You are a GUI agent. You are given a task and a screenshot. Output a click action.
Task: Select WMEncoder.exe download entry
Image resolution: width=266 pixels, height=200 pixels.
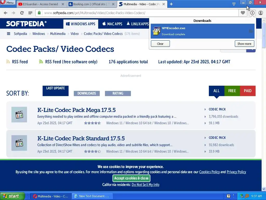click(x=203, y=31)
